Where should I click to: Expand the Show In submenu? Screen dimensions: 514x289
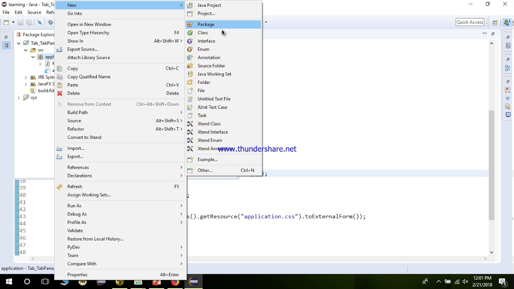point(120,41)
